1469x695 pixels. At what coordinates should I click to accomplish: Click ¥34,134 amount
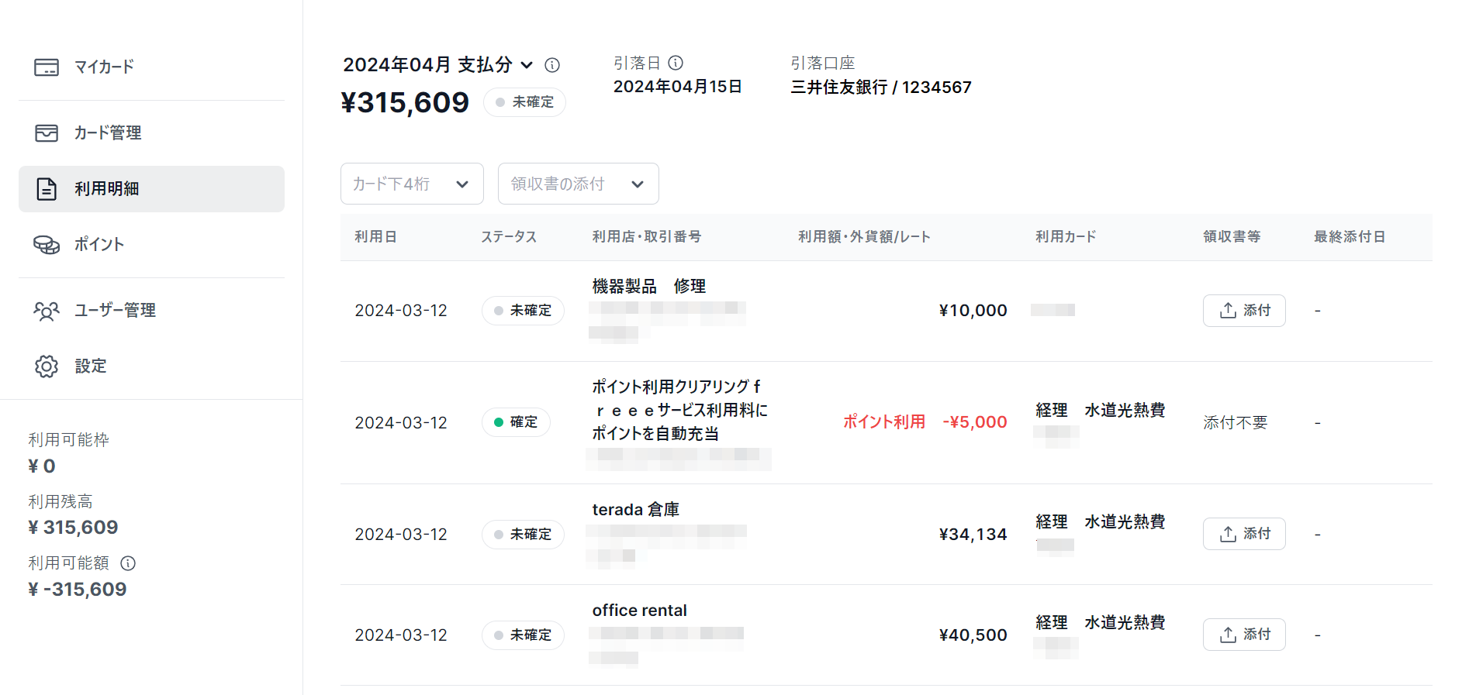973,535
